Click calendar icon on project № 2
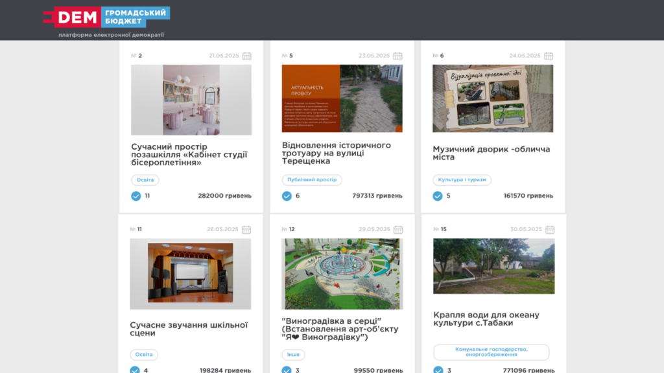Screen dimensions: 664x373 click(x=246, y=56)
